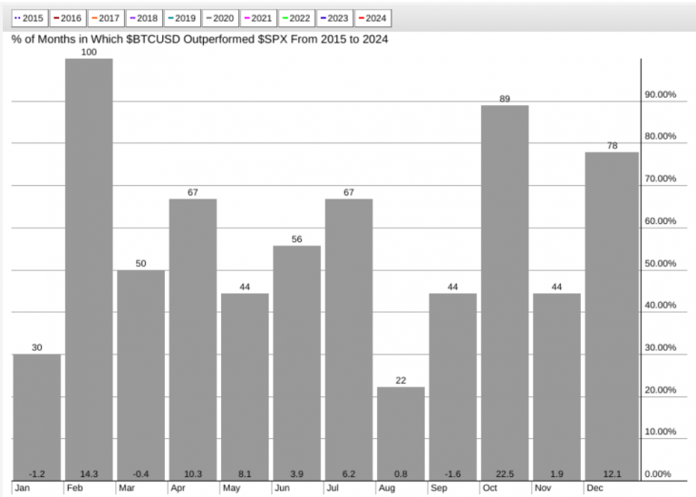The height and width of the screenshot is (497, 696).
Task: Click the 40.00% y-axis label
Action: [x=660, y=305]
